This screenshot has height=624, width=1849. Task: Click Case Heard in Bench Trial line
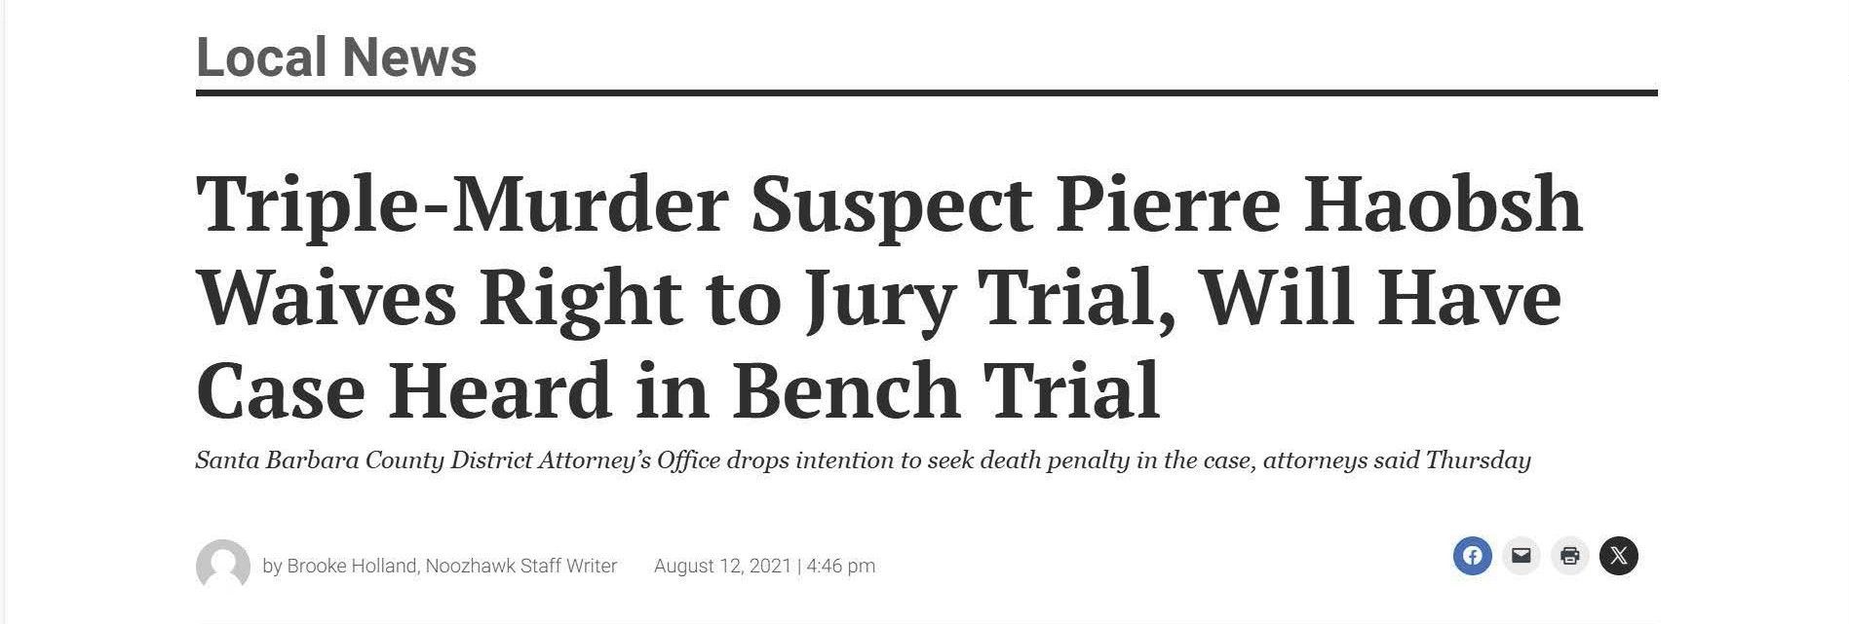(677, 391)
